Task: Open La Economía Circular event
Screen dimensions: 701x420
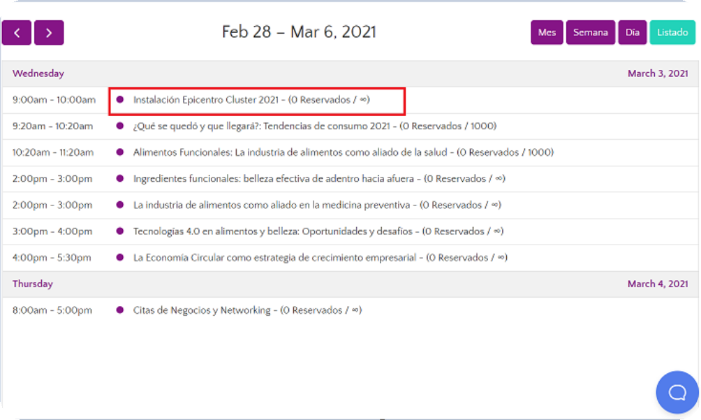Action: pos(320,258)
